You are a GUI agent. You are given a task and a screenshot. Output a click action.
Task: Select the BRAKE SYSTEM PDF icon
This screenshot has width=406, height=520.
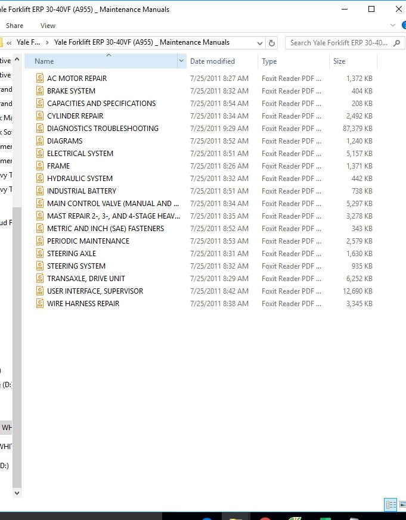[40, 91]
